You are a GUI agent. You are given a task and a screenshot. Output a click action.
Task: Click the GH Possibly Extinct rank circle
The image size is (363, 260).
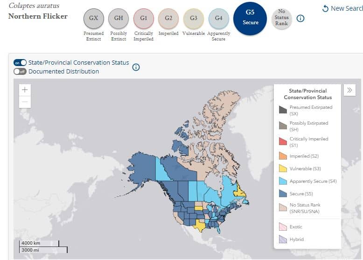pos(119,18)
